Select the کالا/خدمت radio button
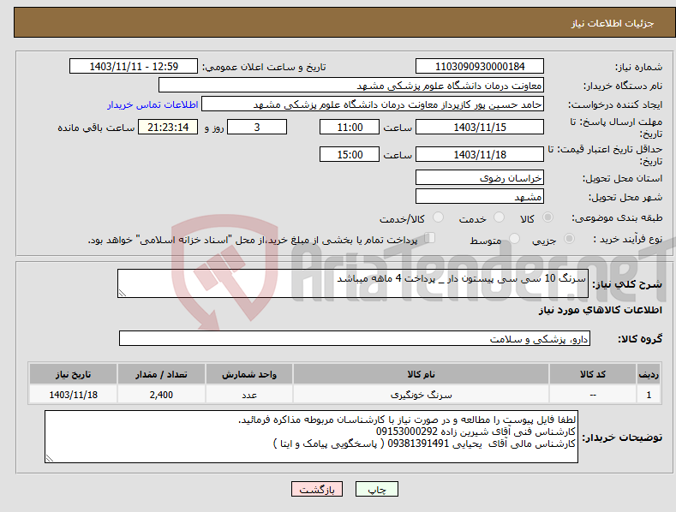Image resolution: width=676 pixels, height=512 pixels. point(438,217)
